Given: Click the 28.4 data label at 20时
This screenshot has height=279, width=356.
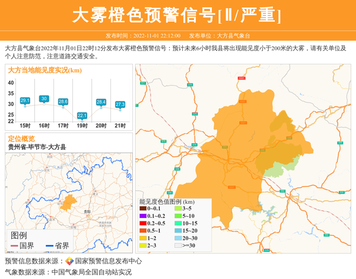Looking at the screenshot, I should coord(101,102).
